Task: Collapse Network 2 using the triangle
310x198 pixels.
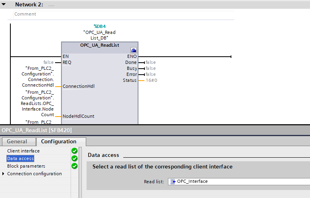Action: pyautogui.click(x=4, y=4)
